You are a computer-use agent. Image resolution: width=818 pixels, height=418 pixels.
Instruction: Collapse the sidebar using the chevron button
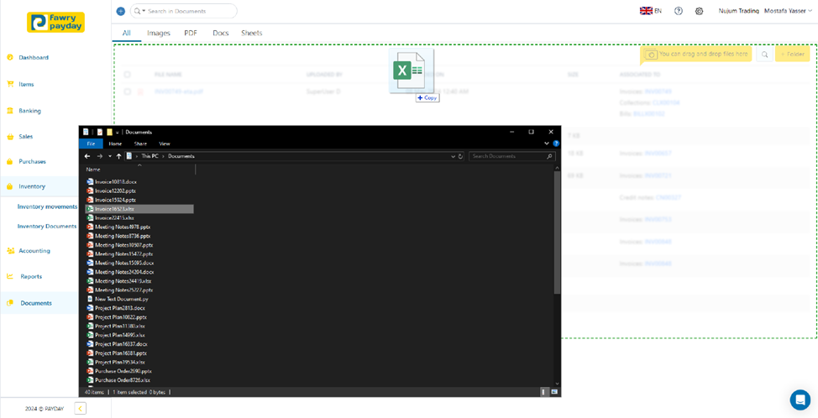pos(81,409)
